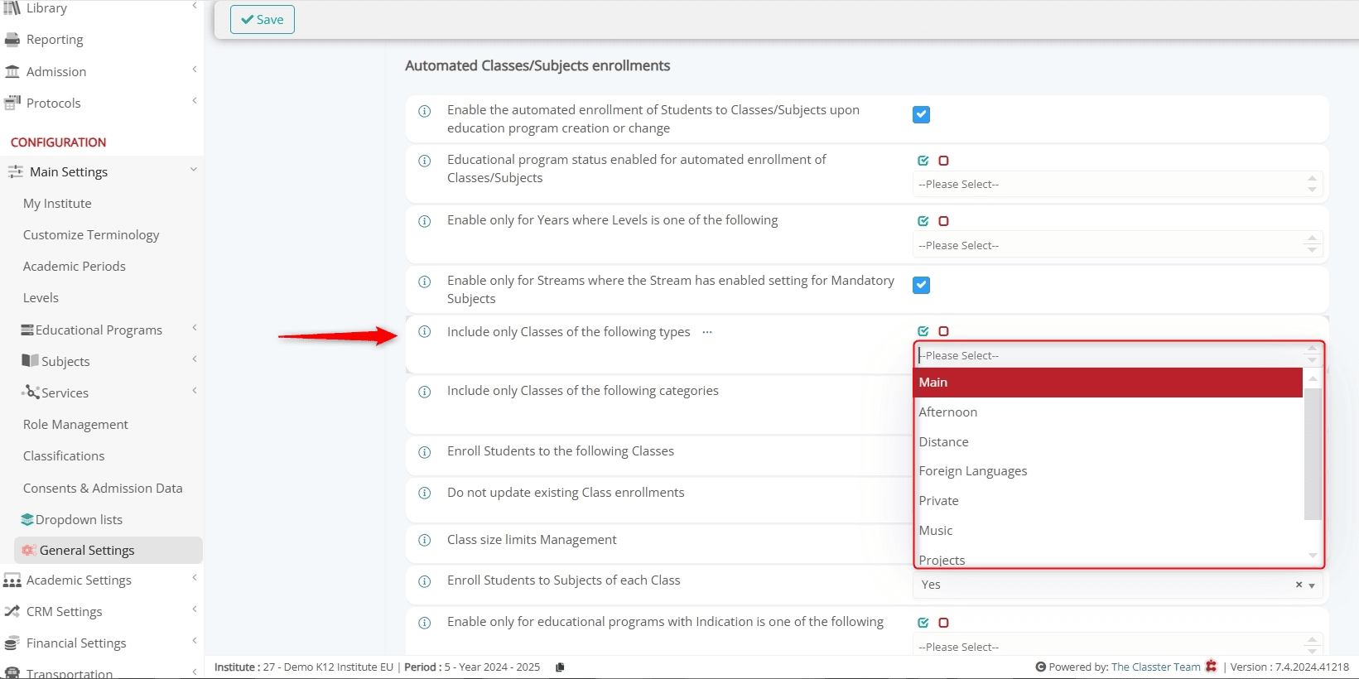Click select-all icon for programs with Indication row

tap(923, 623)
